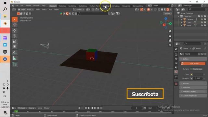This screenshot has height=117, width=208.
Task: Select the Transform tool
Action: coord(14,47)
